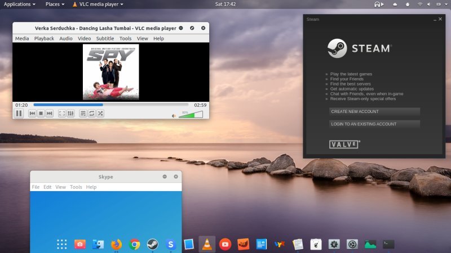Image resolution: width=451 pixels, height=253 pixels.
Task: Click the SPY album art thumbnail
Action: pos(110,72)
